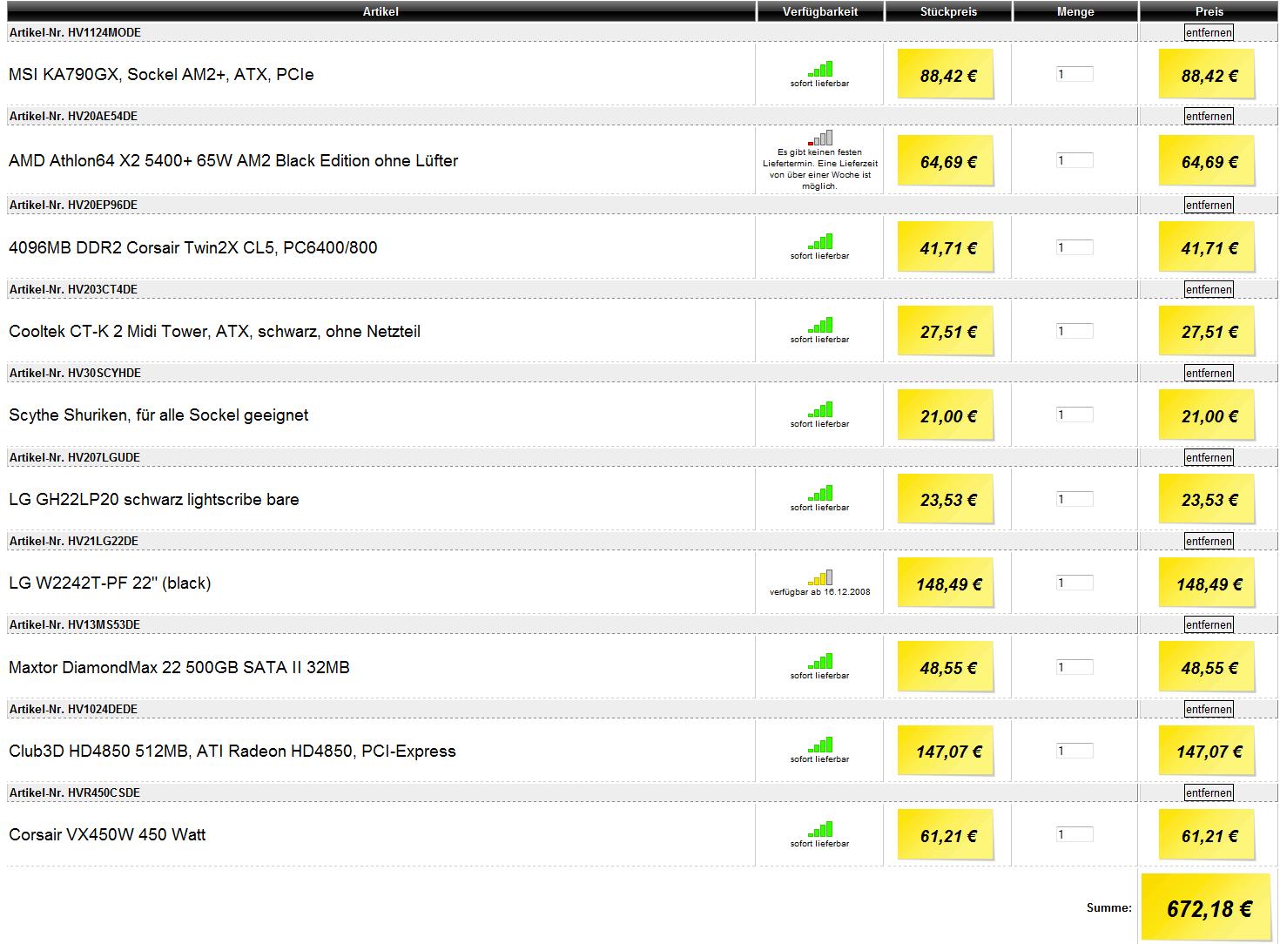Image resolution: width=1280 pixels, height=944 pixels.
Task: Click the 672,18 € total sum note
Action: (1207, 907)
